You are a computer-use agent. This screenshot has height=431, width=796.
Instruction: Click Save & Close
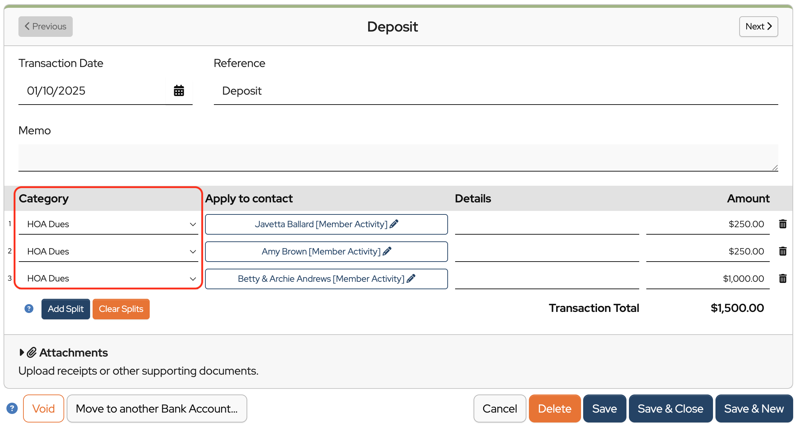tap(670, 409)
